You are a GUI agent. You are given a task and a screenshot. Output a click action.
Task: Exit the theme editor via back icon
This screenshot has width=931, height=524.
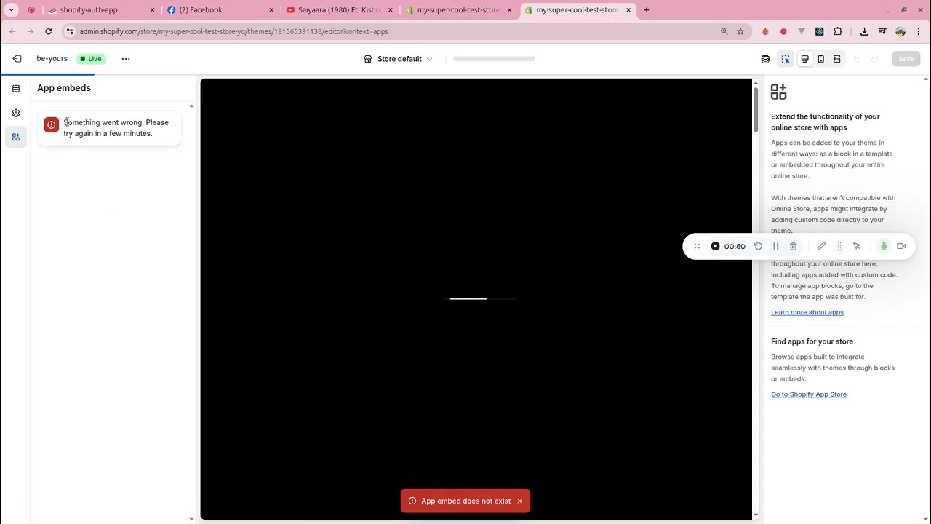[x=17, y=59]
